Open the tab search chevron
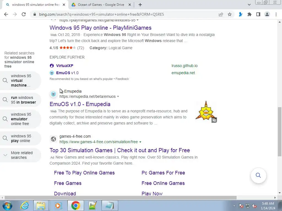This screenshot has width=282, height=211. [249, 5]
